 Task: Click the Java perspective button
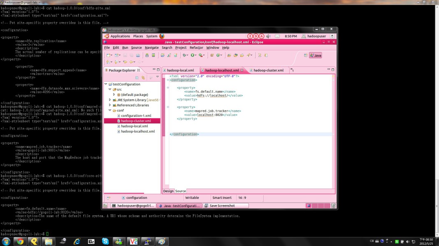pyautogui.click(x=316, y=55)
